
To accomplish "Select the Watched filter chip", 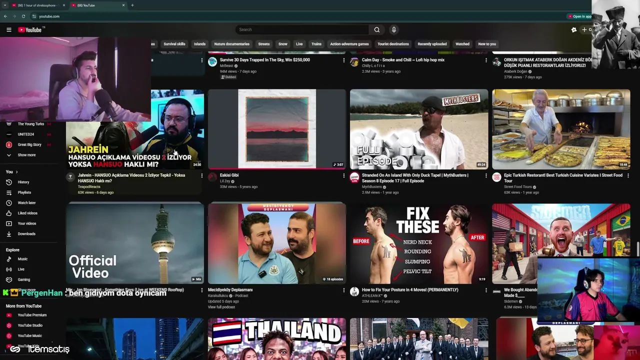I will coord(462,44).
